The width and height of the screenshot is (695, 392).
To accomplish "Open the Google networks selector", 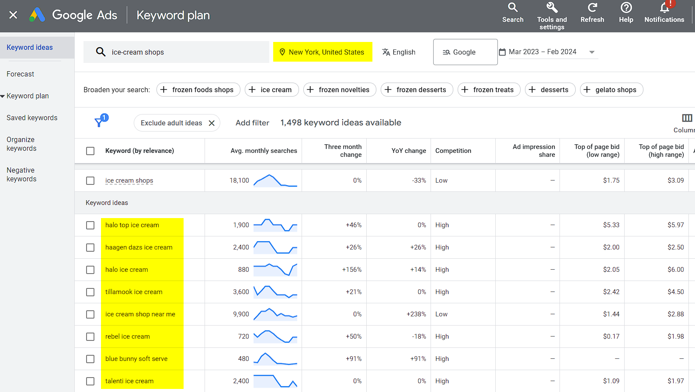I will pyautogui.click(x=465, y=52).
